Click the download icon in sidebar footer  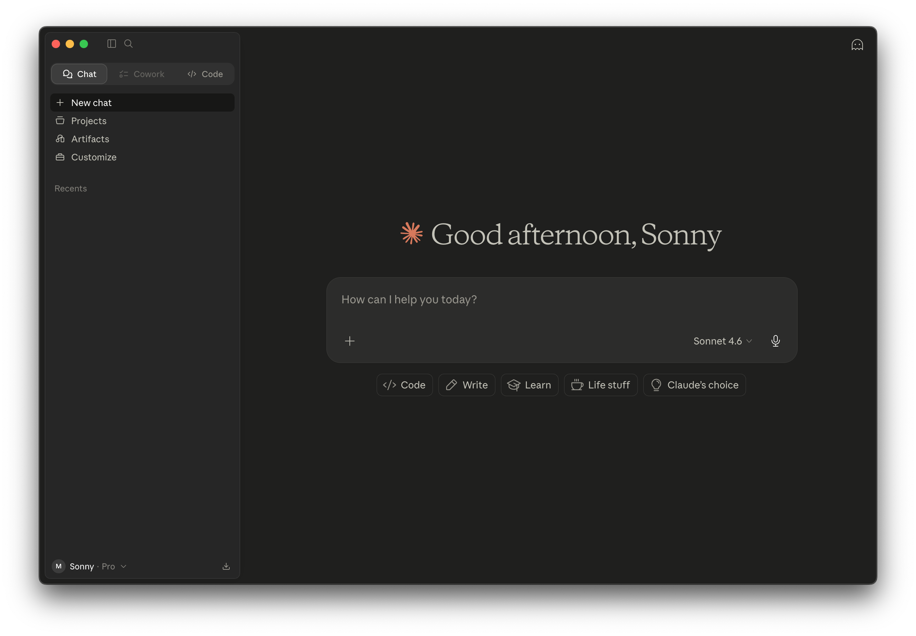click(226, 566)
